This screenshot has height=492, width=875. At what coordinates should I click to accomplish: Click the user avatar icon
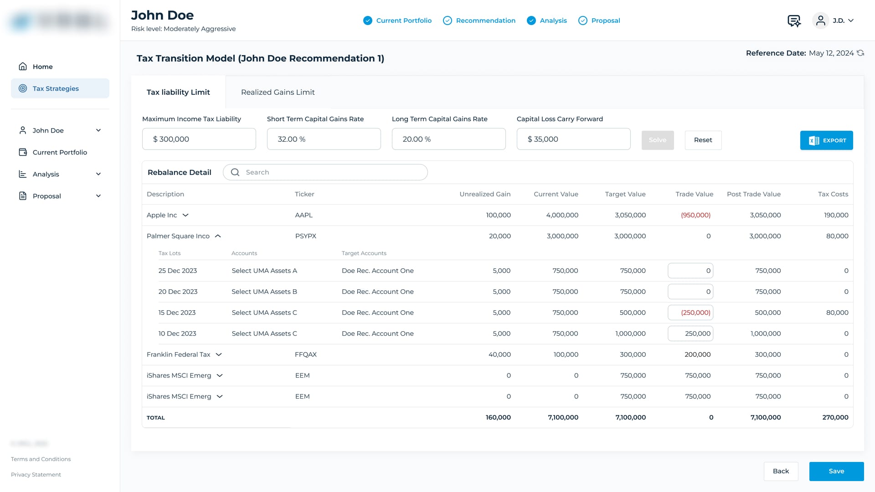[821, 20]
